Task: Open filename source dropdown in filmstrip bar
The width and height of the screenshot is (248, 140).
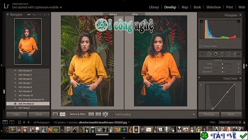Action: (129, 122)
